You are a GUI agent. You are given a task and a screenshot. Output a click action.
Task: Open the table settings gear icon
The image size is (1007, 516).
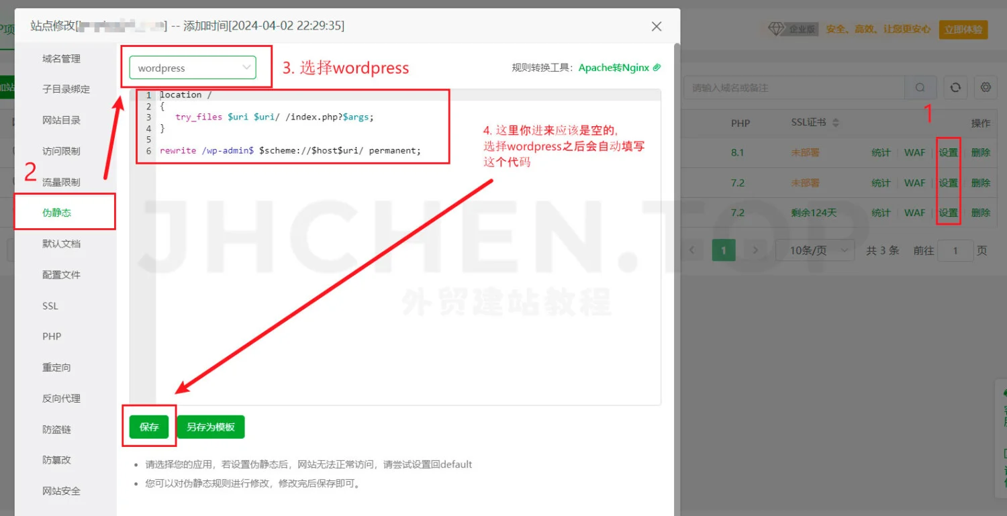(986, 88)
